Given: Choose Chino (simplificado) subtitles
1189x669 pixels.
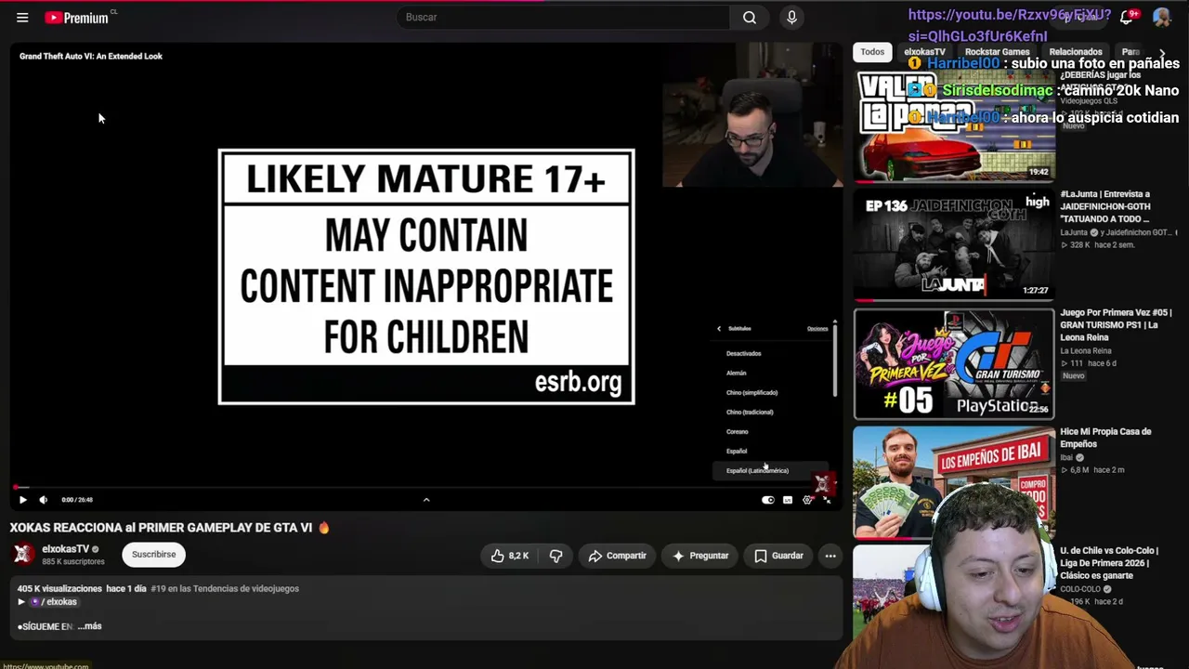Looking at the screenshot, I should tap(752, 392).
